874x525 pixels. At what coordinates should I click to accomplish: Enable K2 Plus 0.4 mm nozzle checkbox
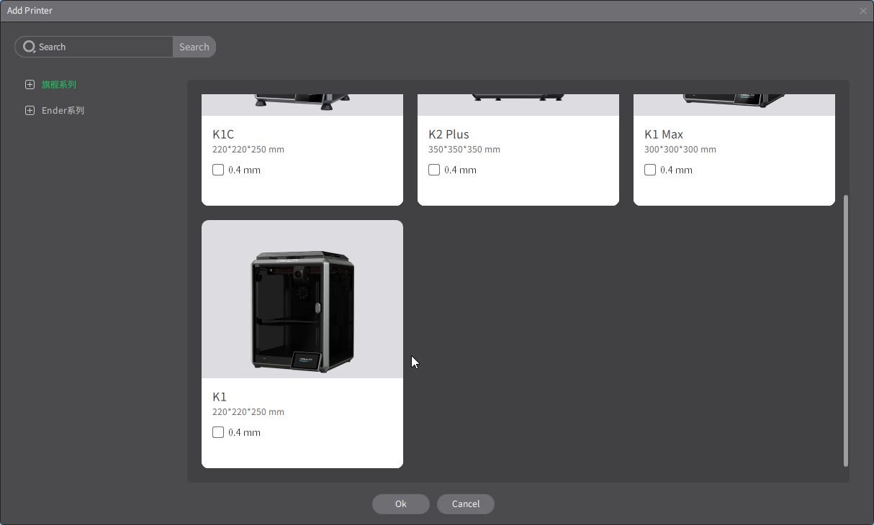point(434,170)
